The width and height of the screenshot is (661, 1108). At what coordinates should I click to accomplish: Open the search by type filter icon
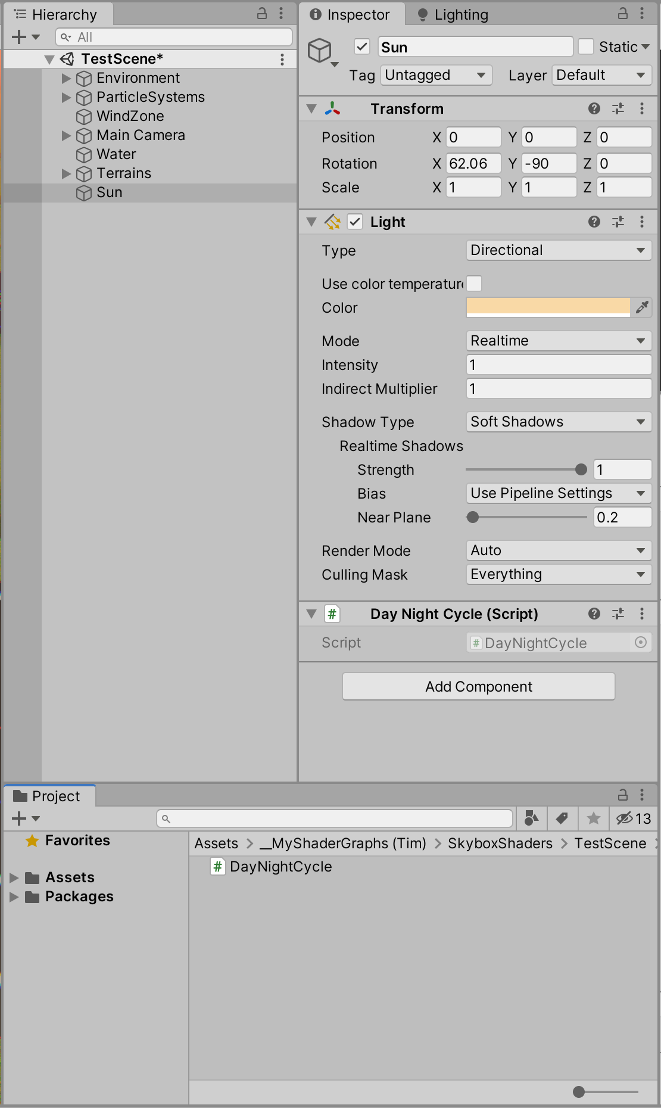point(531,818)
